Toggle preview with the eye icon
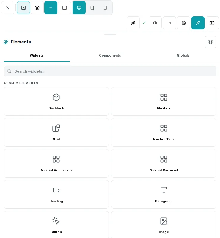 [155, 23]
